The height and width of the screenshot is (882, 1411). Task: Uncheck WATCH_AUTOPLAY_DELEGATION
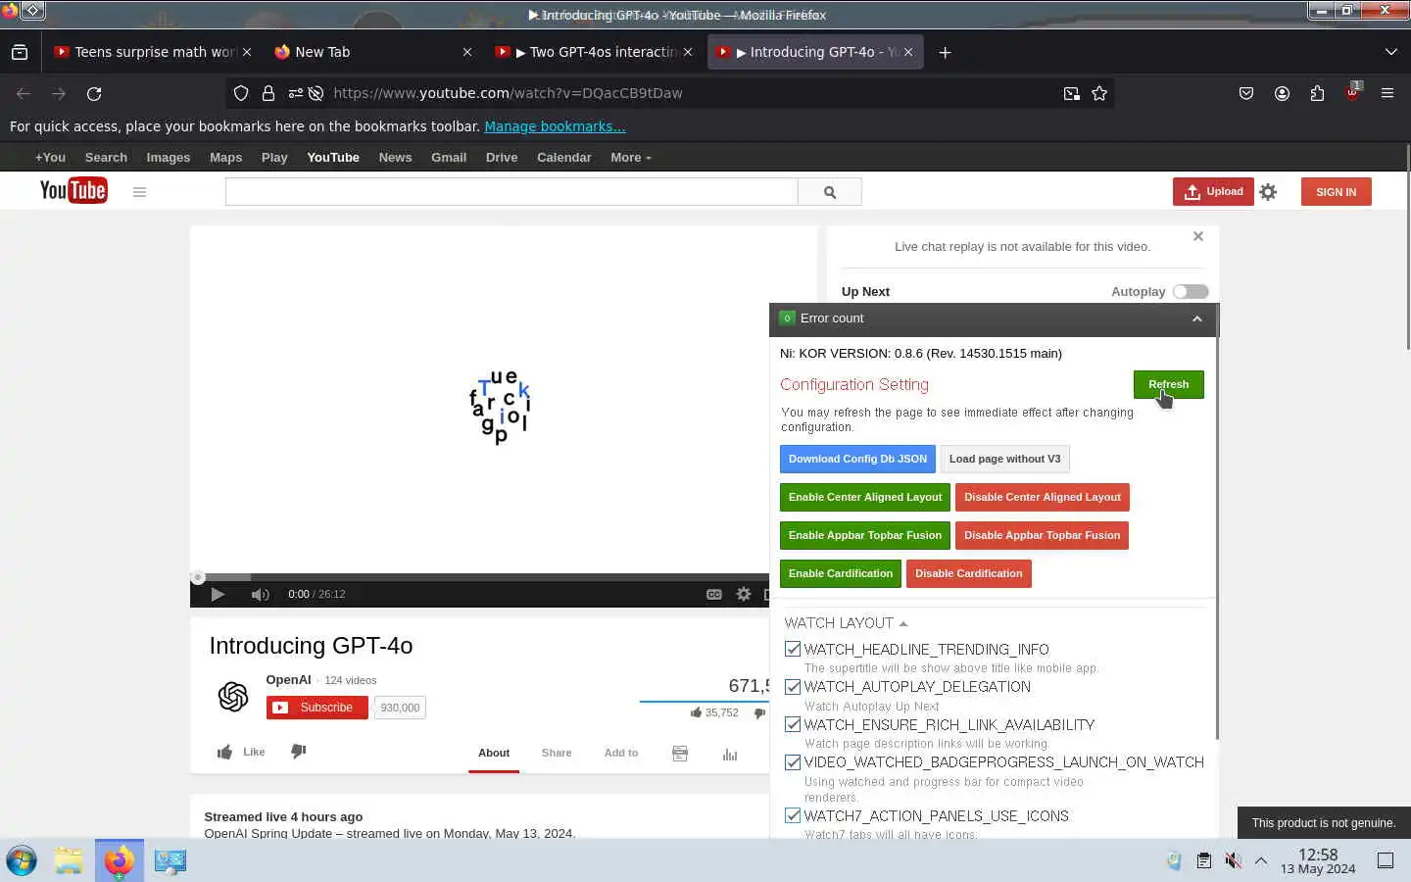click(793, 687)
